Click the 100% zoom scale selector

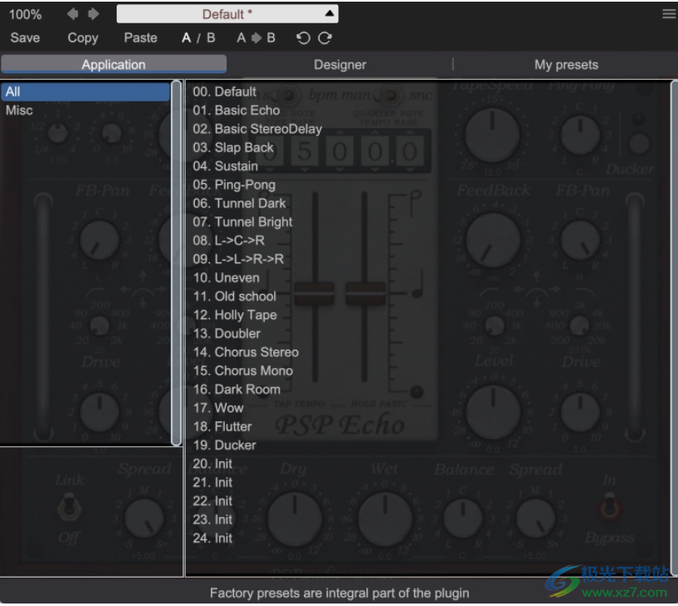[x=25, y=14]
